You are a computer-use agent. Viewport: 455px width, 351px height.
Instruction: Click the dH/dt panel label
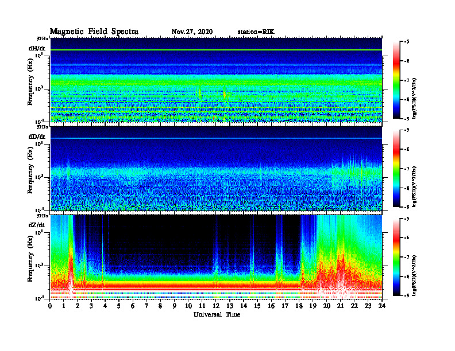[x=37, y=48]
